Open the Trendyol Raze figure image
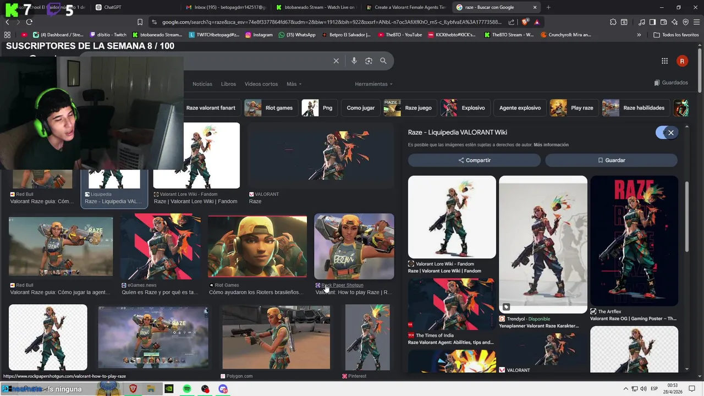 click(543, 244)
